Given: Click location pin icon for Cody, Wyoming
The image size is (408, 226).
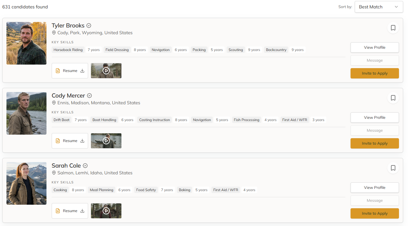Looking at the screenshot, I should point(54,33).
